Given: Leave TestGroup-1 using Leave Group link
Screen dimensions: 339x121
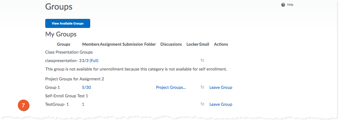Looking at the screenshot, I should coord(221,104).
